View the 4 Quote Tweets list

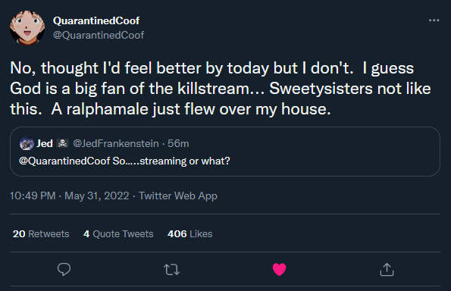(118, 233)
